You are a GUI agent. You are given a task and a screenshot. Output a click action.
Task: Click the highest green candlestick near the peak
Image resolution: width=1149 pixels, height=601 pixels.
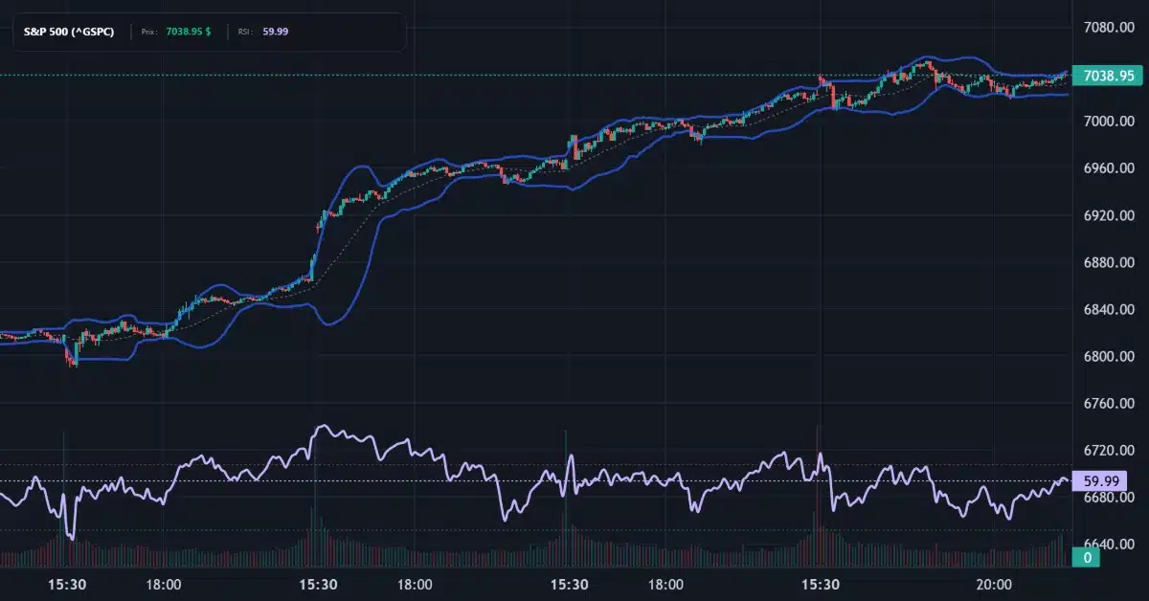(926, 62)
